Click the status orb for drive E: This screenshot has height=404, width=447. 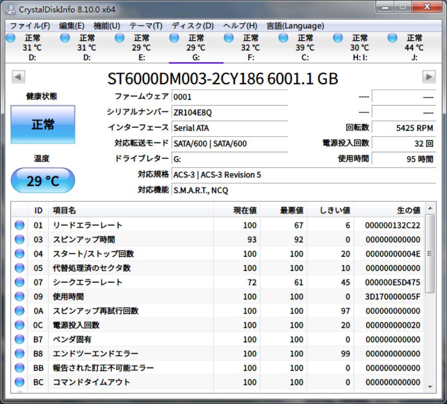[119, 38]
